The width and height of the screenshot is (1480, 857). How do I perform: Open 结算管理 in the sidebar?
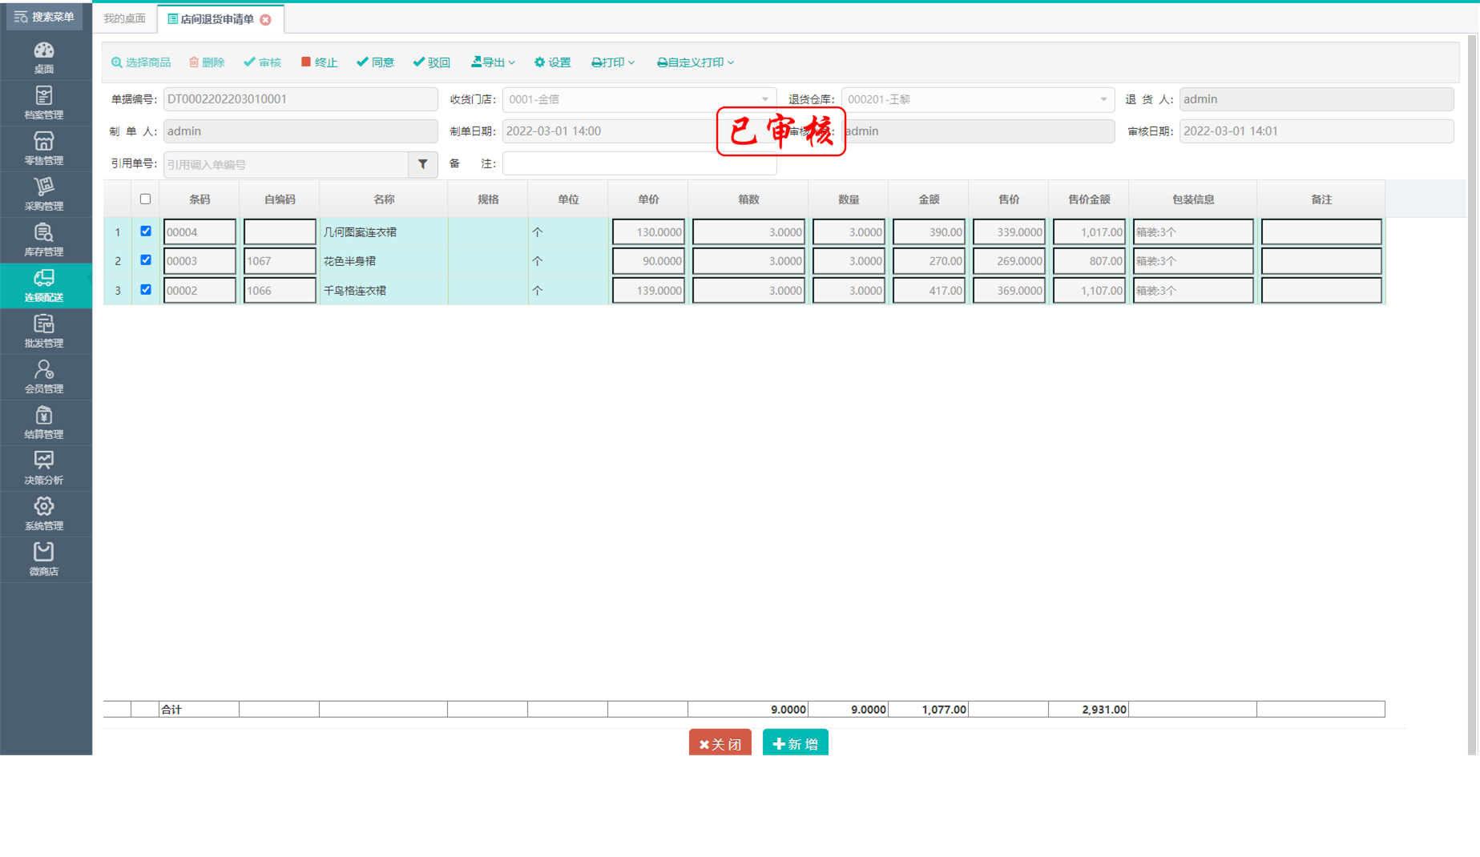point(44,423)
